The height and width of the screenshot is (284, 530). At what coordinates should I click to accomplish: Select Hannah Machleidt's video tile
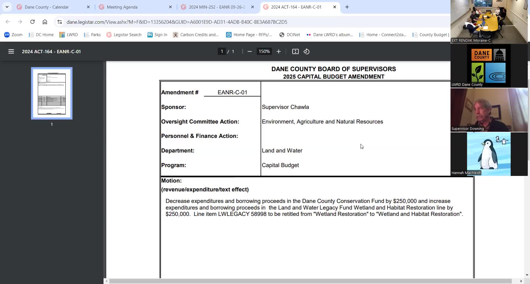(489, 154)
